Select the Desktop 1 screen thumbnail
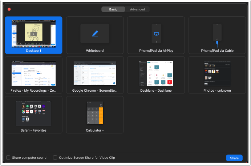Screen dimensions: 251x166 (x=33, y=33)
